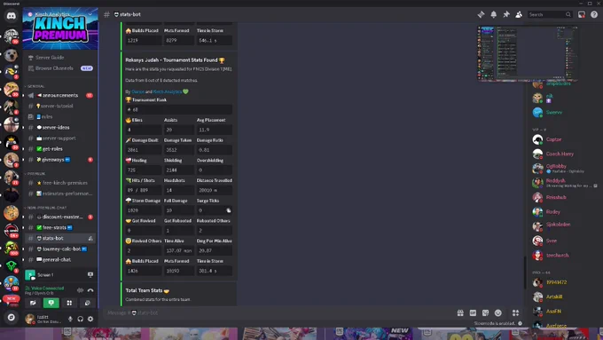603x340 pixels.
Task: Open the roles channel
Action: pyautogui.click(x=60, y=116)
